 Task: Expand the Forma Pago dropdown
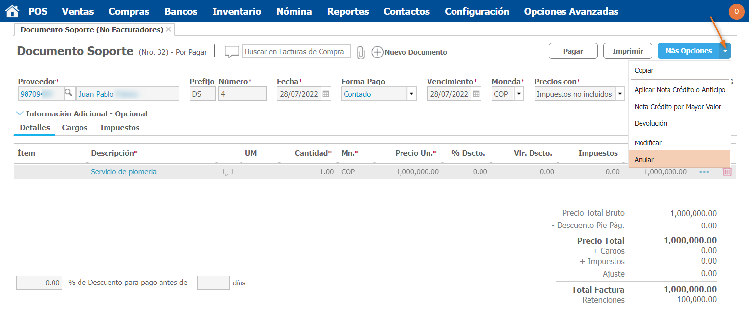click(x=411, y=94)
